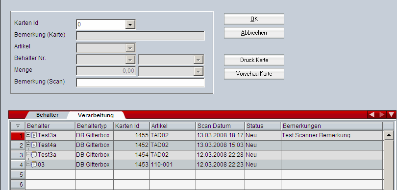Collapse row 1 Test3a tree node

28,135
